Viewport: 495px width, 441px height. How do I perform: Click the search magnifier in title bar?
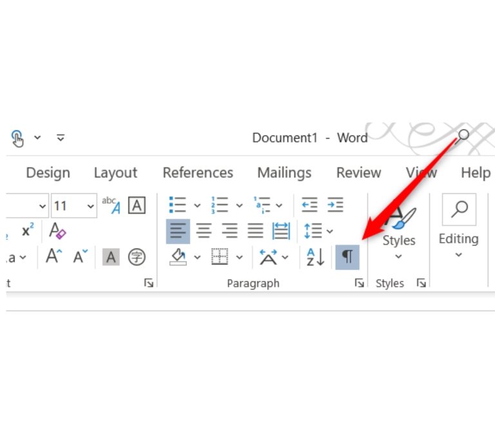coord(463,136)
